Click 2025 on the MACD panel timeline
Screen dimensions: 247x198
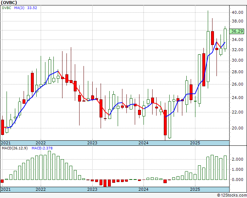click(195, 189)
